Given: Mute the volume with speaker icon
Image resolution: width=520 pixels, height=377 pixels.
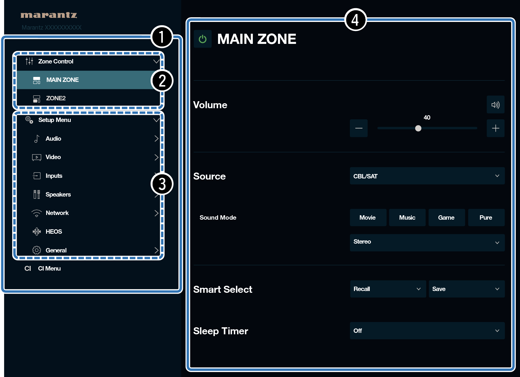Looking at the screenshot, I should [x=495, y=105].
